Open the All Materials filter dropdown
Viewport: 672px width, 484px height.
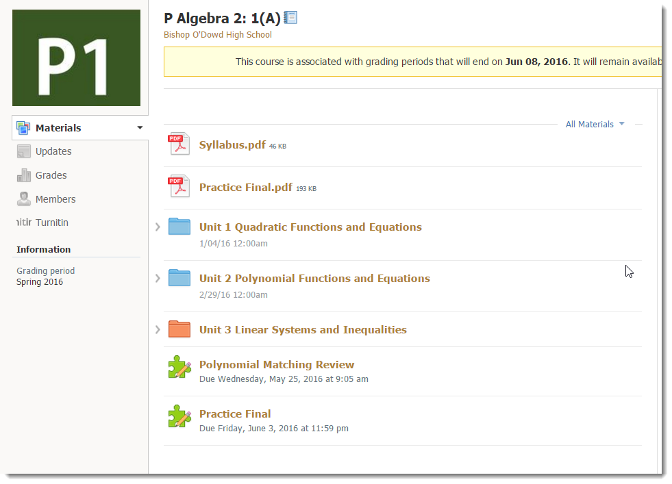595,124
